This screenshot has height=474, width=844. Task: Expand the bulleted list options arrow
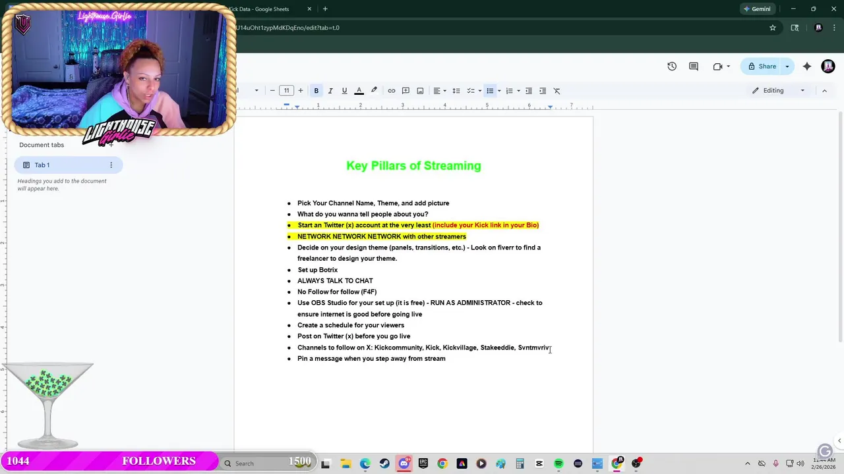click(x=499, y=91)
